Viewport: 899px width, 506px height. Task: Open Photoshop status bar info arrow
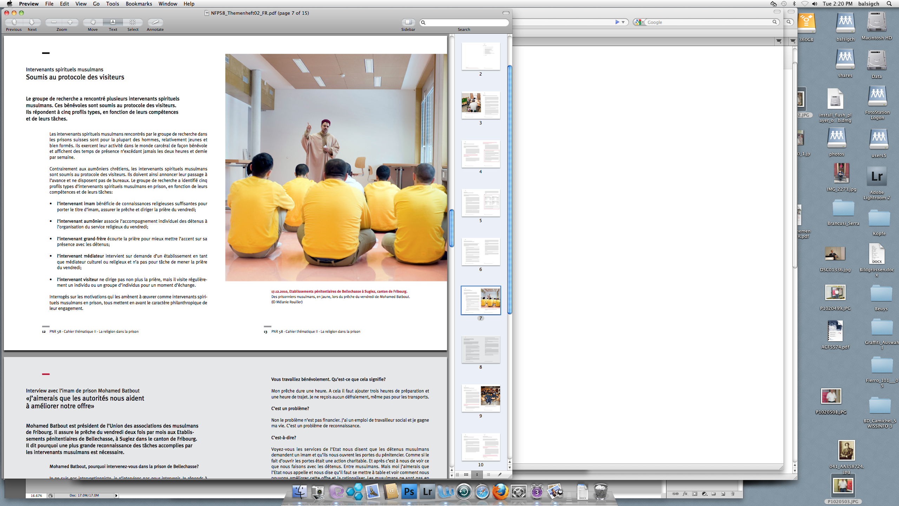coord(116,495)
